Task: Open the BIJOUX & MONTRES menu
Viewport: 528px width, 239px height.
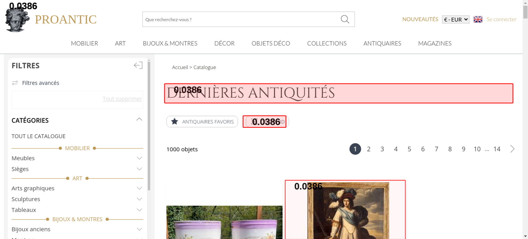Action: (x=170, y=43)
